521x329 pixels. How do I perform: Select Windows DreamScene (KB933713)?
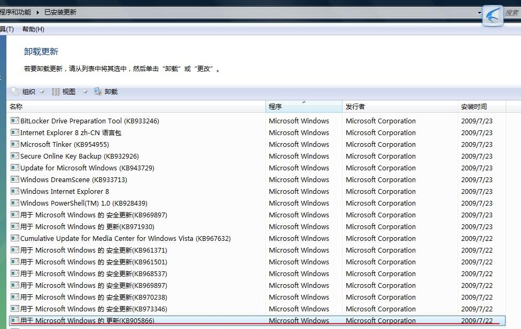(x=74, y=179)
